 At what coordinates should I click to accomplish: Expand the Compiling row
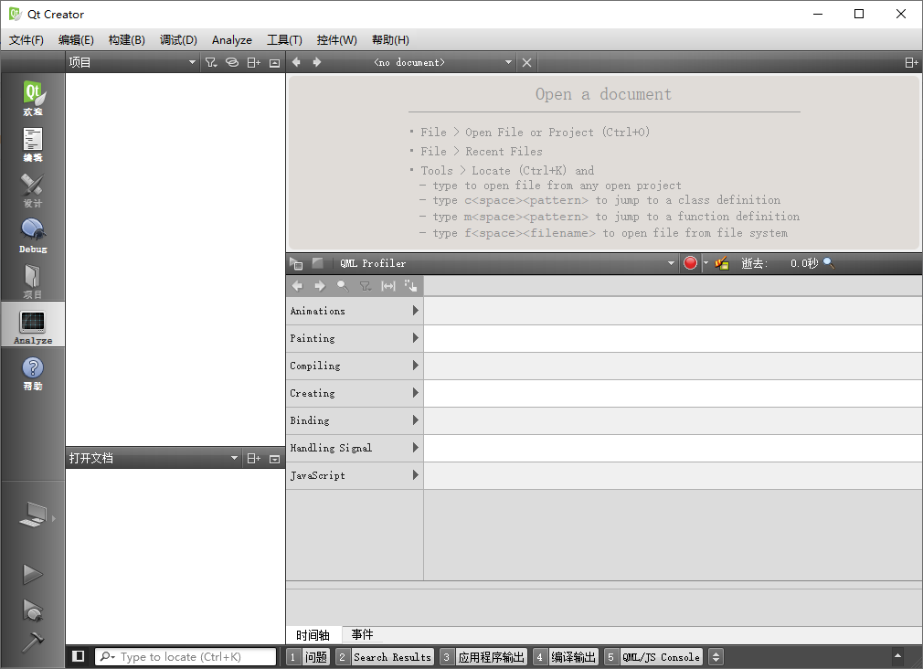pyautogui.click(x=415, y=366)
